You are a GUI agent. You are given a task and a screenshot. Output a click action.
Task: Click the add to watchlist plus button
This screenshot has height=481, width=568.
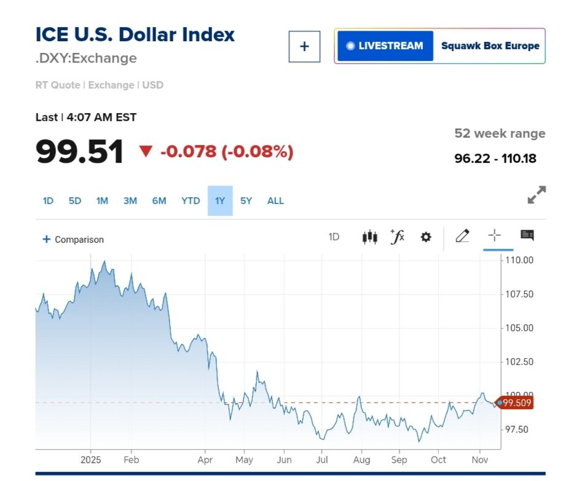[x=304, y=47]
